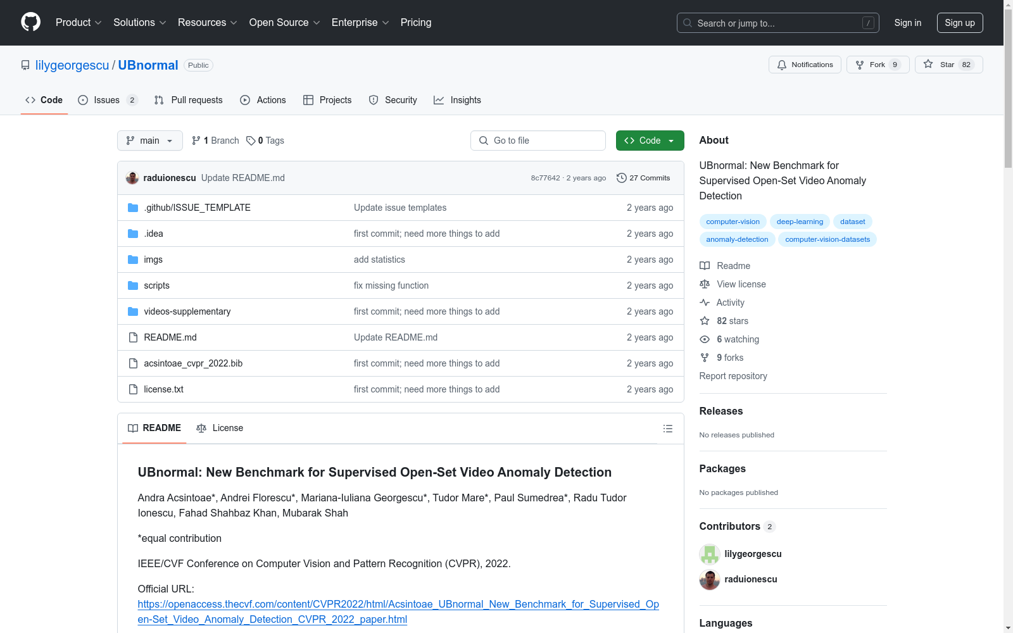Screen dimensions: 1013x633
Task: Switch to the Projects tab
Action: click(x=327, y=100)
